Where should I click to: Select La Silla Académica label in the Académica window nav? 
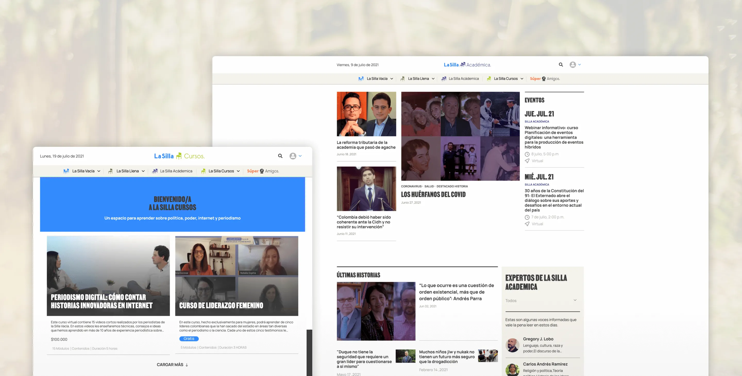point(464,79)
